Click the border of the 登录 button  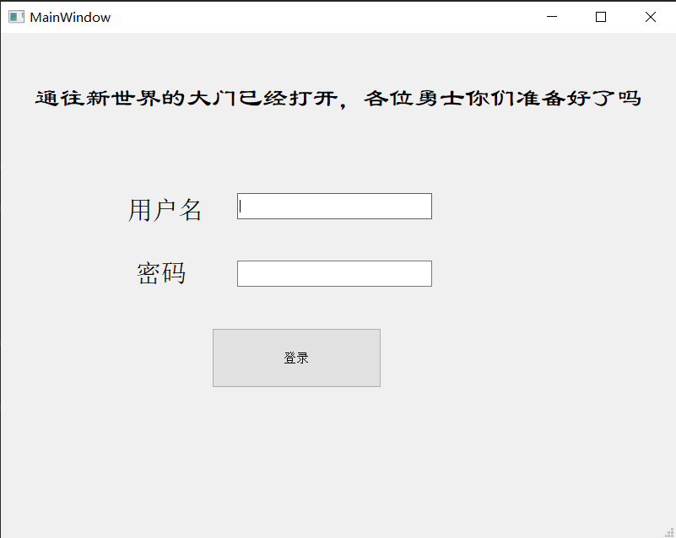296,331
